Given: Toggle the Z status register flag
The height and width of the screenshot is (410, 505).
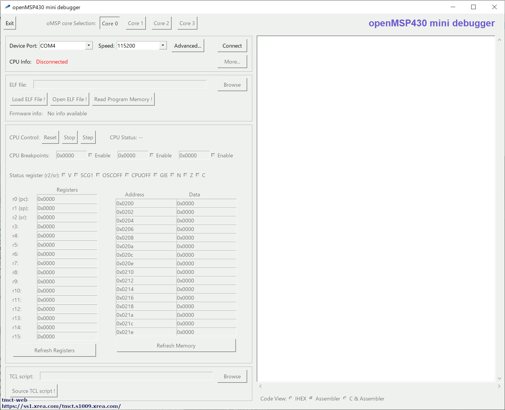Looking at the screenshot, I should tap(186, 175).
